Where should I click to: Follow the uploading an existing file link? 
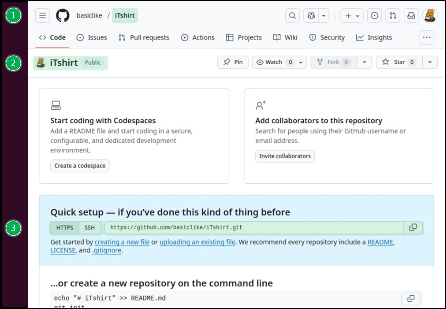point(197,242)
